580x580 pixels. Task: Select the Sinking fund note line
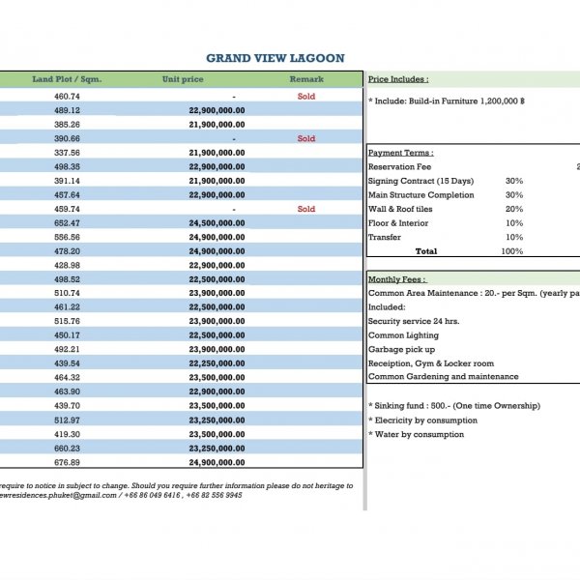point(453,406)
